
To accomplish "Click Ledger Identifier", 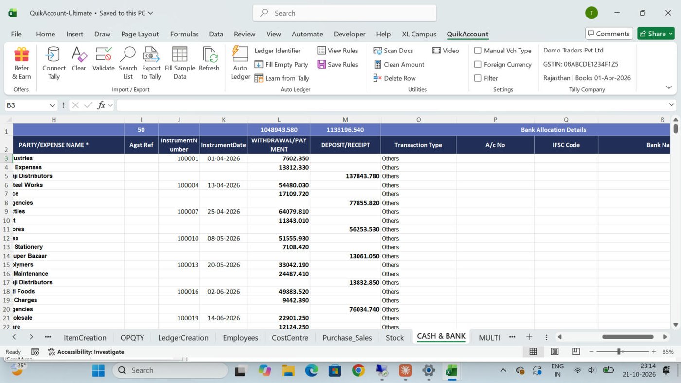I will coord(277,51).
